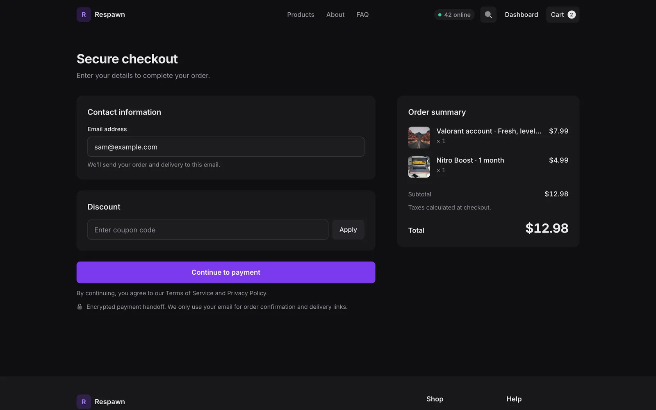Focus the Email address field

[226, 147]
